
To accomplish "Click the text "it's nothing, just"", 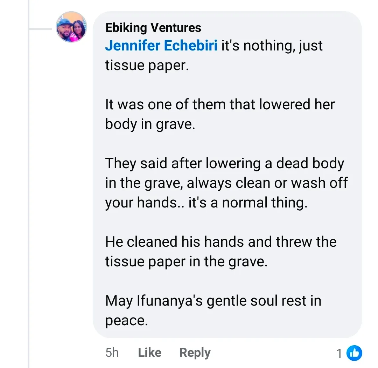I will 272,46.
